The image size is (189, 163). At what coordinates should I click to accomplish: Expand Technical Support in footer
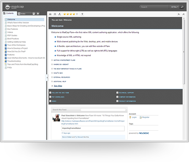pos(125,93)
